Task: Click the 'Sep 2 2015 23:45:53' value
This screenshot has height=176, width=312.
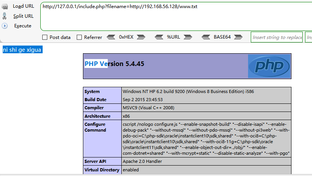Action: coord(143,100)
